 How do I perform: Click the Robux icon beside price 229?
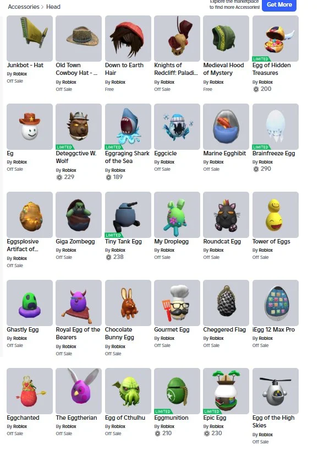[x=59, y=177]
